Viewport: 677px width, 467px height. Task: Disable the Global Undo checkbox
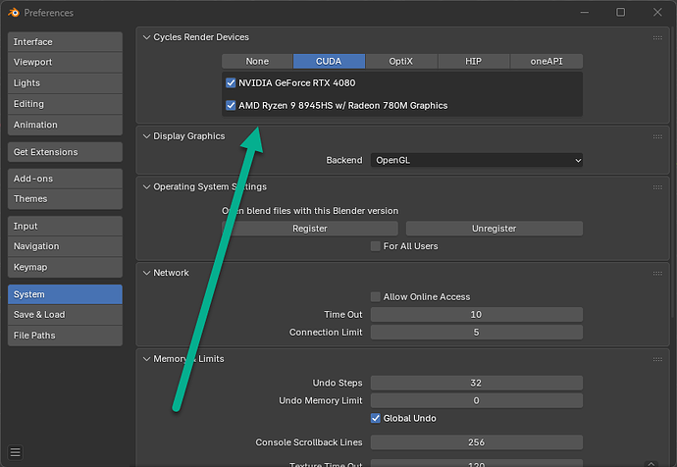pos(376,418)
